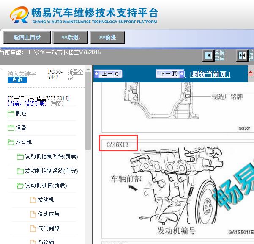This screenshot has width=254, height=244.
Task: Click the GS301 figure code
Action: [245, 128]
